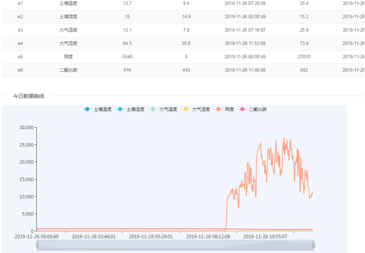The width and height of the screenshot is (365, 253).
Task: Click the value 15.2 in row e2
Action: 304,16
